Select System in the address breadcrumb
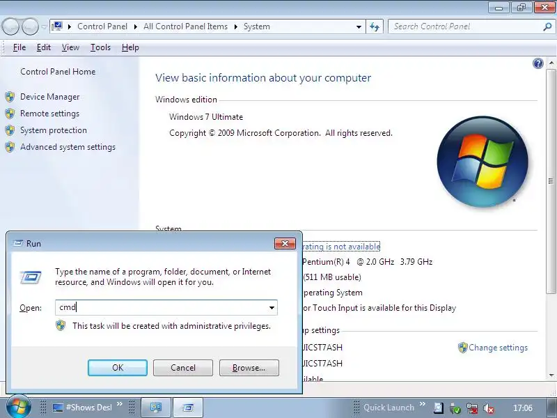The image size is (557, 418). tap(256, 26)
